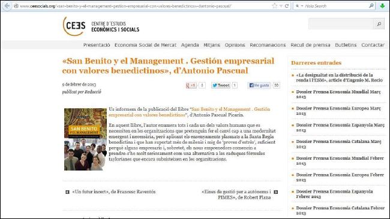Open the Mitjans menu item
390x219 pixels.
pyautogui.click(x=212, y=45)
